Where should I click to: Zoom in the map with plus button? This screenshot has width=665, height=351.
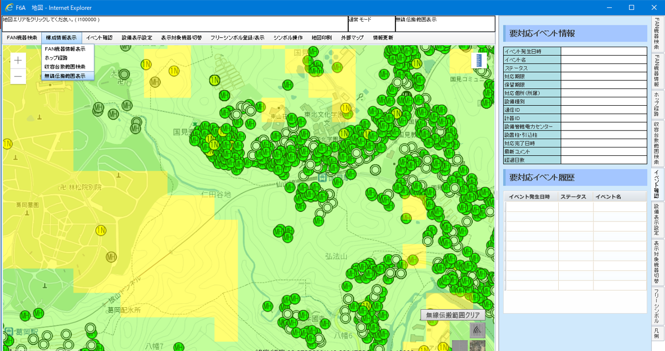(18, 61)
